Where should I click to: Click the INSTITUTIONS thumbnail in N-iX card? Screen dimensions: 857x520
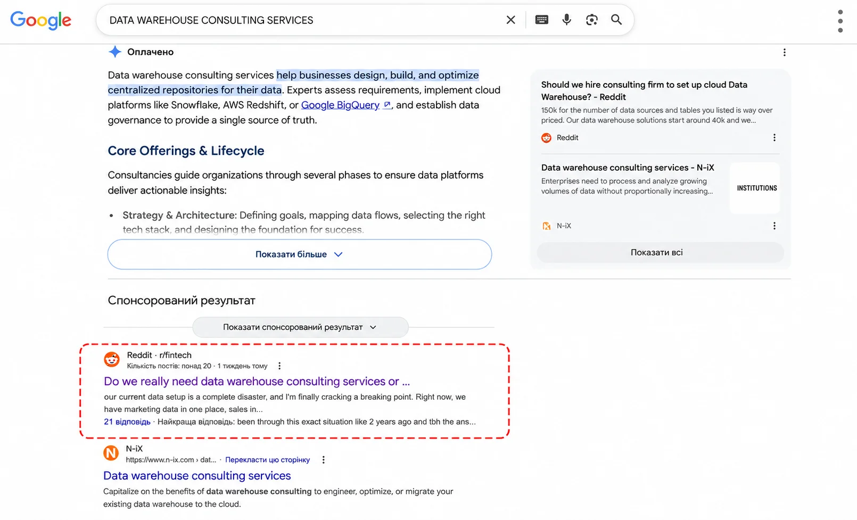pos(755,188)
